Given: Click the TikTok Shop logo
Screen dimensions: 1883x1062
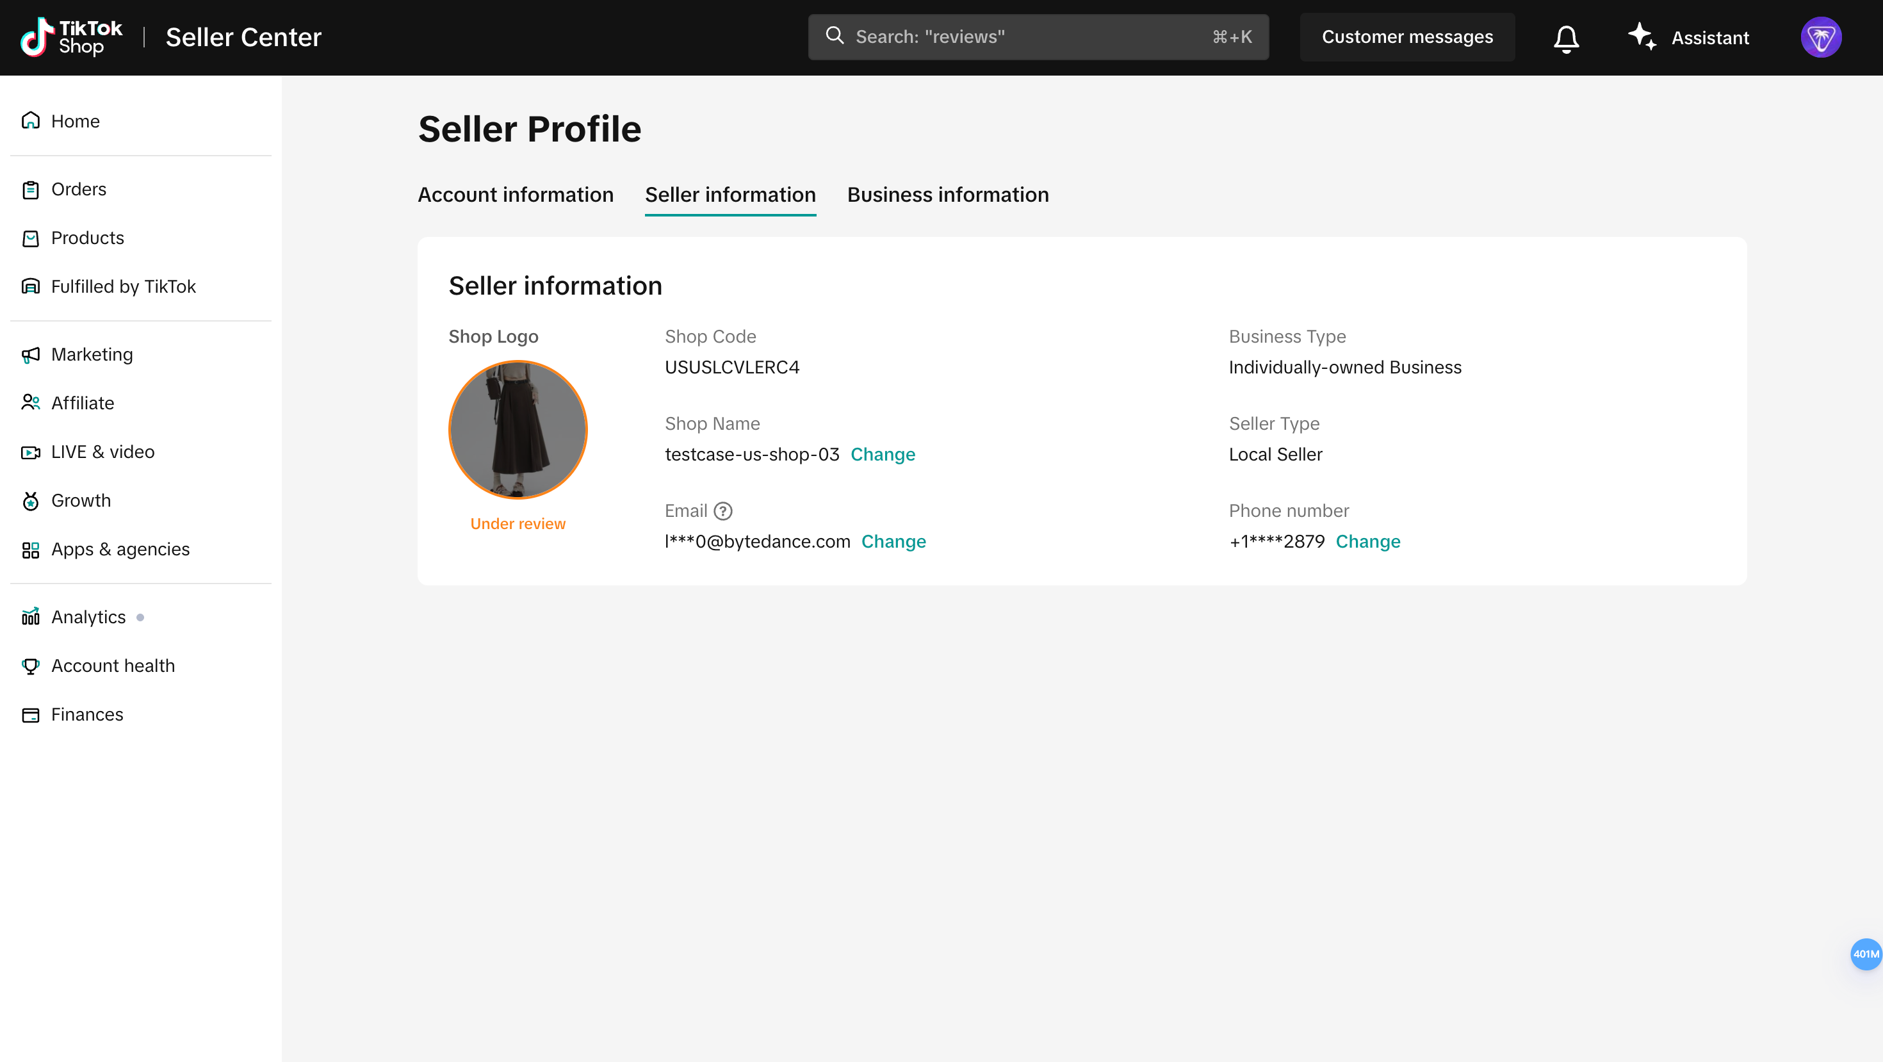Looking at the screenshot, I should (72, 37).
